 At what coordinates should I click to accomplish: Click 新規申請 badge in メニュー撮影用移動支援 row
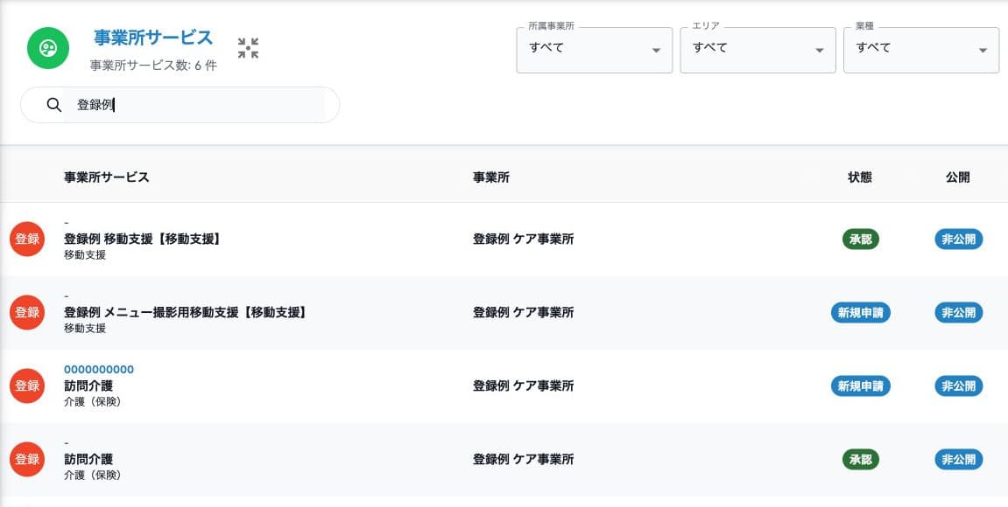860,313
